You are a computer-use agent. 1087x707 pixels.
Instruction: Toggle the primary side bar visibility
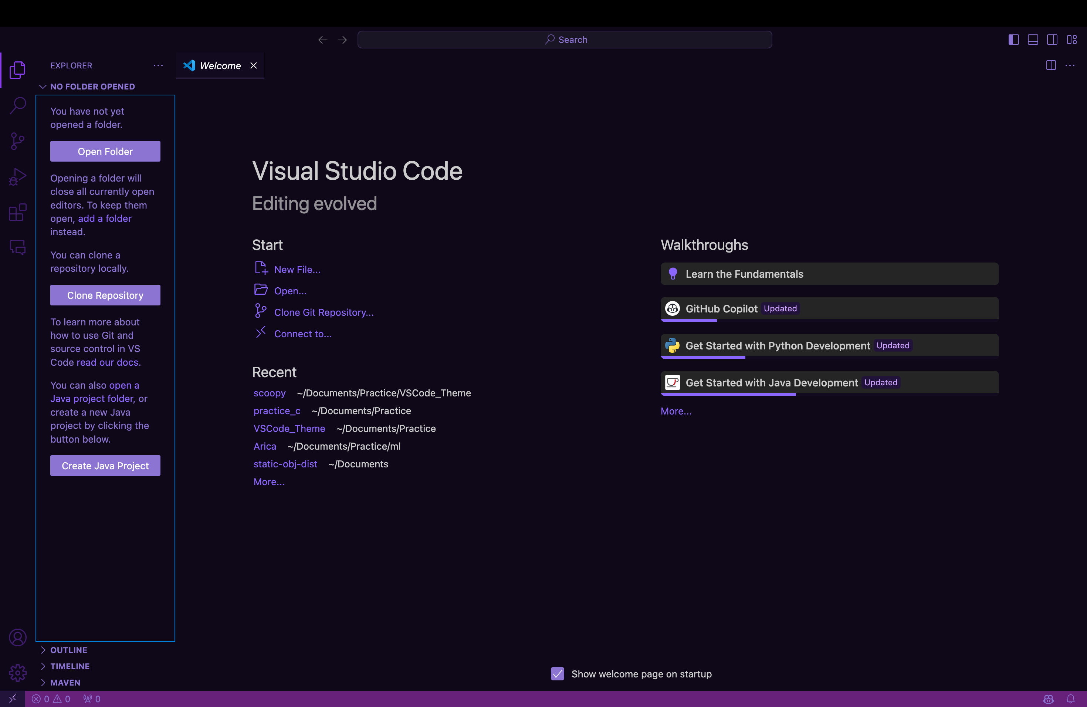point(1013,40)
